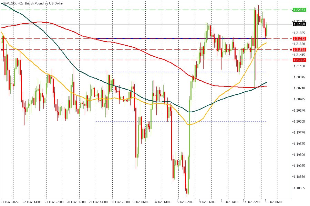Click the 21 Dec 2022 date label
Viewport: 310px width, 206px height.
click(10, 202)
